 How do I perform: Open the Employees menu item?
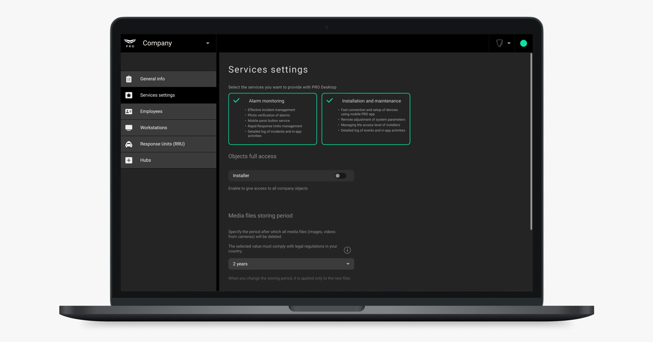click(x=151, y=112)
